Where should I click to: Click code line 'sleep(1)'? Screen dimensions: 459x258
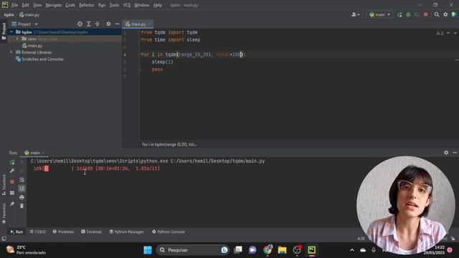tap(163, 62)
